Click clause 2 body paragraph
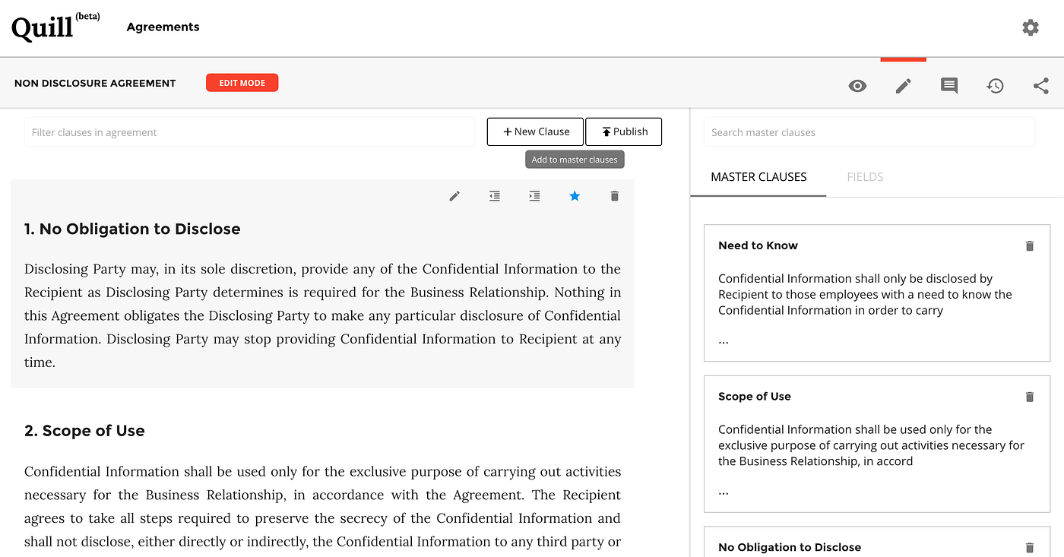The image size is (1064, 557). coord(322,507)
